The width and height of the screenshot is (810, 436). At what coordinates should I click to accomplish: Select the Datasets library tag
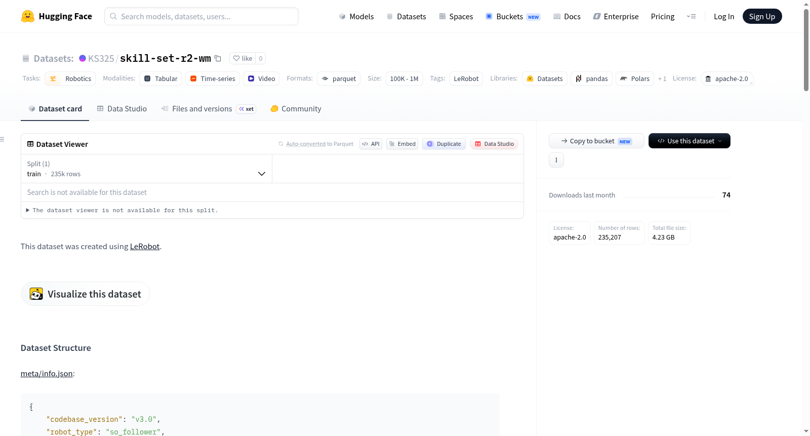[545, 78]
